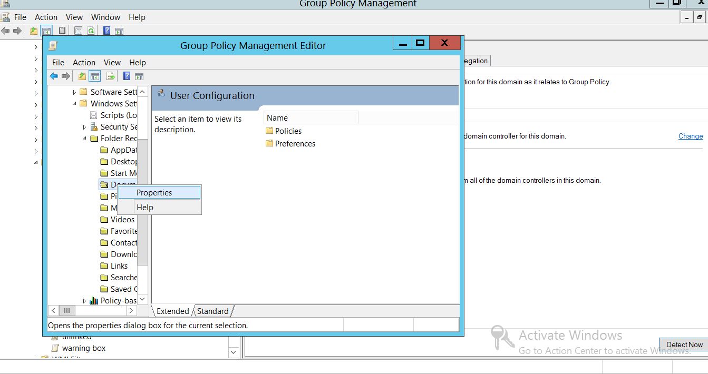This screenshot has height=374, width=708.
Task: Click the Up One Level folder icon in Editor
Action: [x=82, y=76]
